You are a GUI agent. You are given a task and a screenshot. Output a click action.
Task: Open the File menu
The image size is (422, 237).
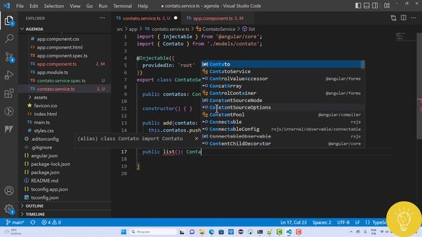pyautogui.click(x=20, y=6)
